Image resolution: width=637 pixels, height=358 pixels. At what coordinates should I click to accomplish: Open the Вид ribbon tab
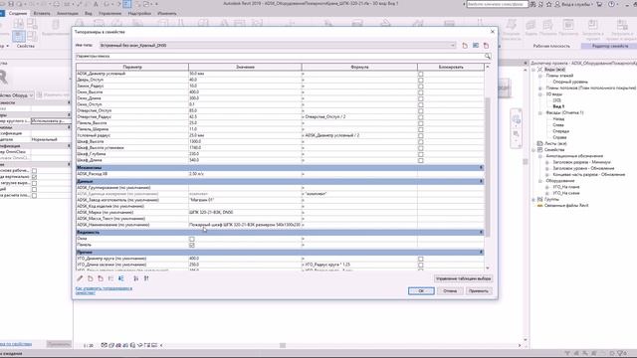coord(89,13)
